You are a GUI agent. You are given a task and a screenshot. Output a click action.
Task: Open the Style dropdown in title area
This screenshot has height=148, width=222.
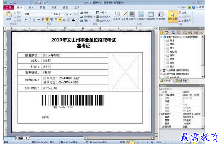click(x=184, y=7)
